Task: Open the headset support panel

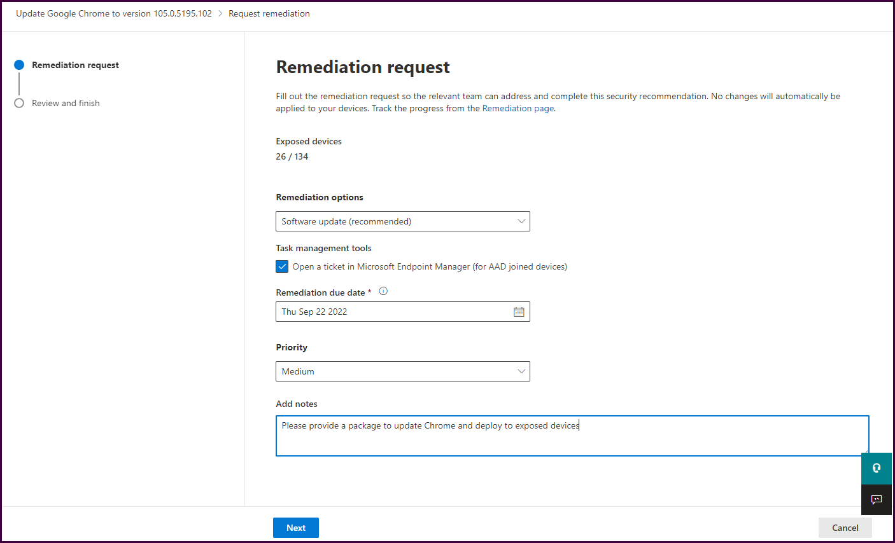Action: point(877,468)
